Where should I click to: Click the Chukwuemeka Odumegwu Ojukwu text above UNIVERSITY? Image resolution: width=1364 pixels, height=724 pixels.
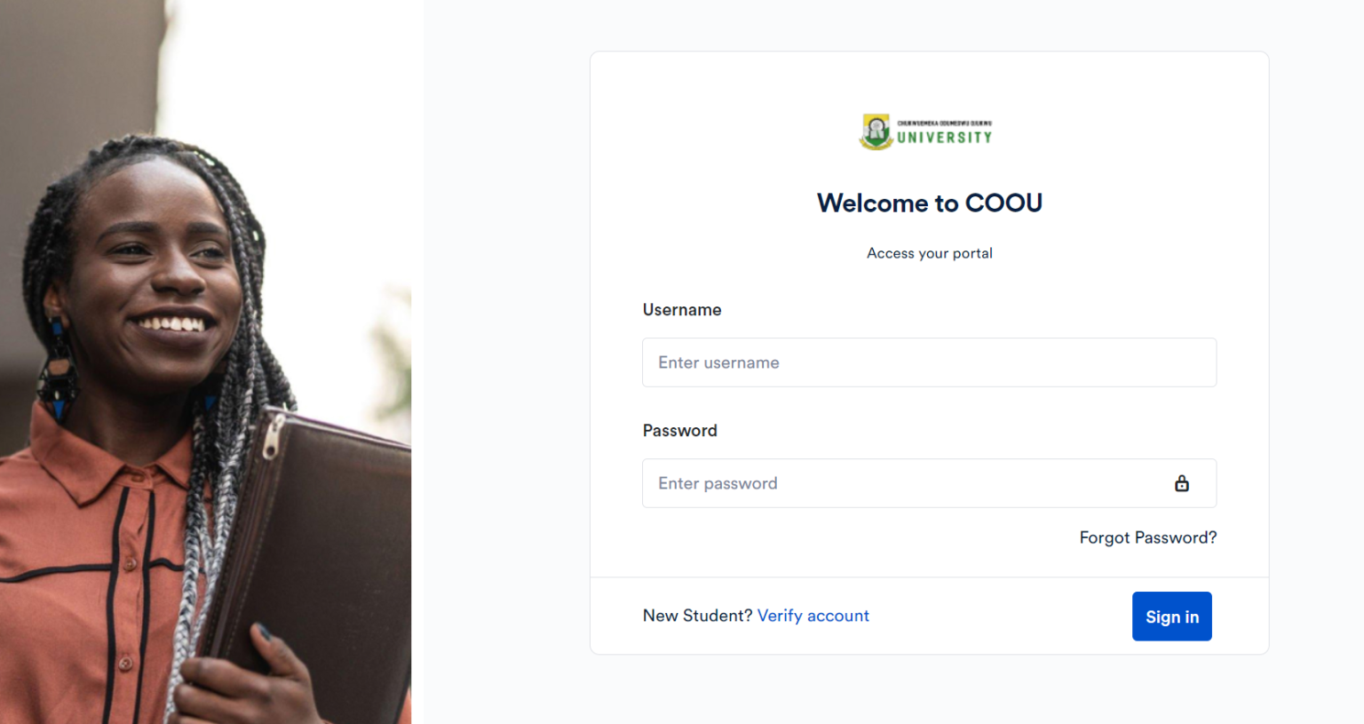point(944,121)
